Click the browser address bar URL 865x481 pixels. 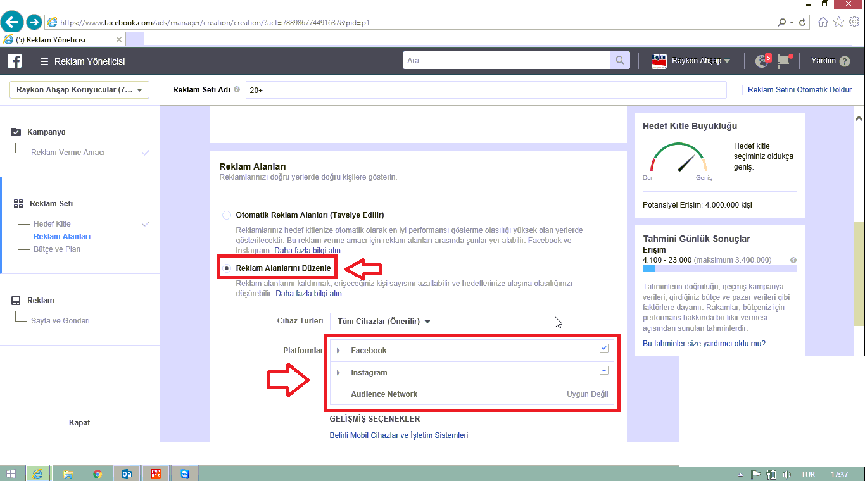215,22
